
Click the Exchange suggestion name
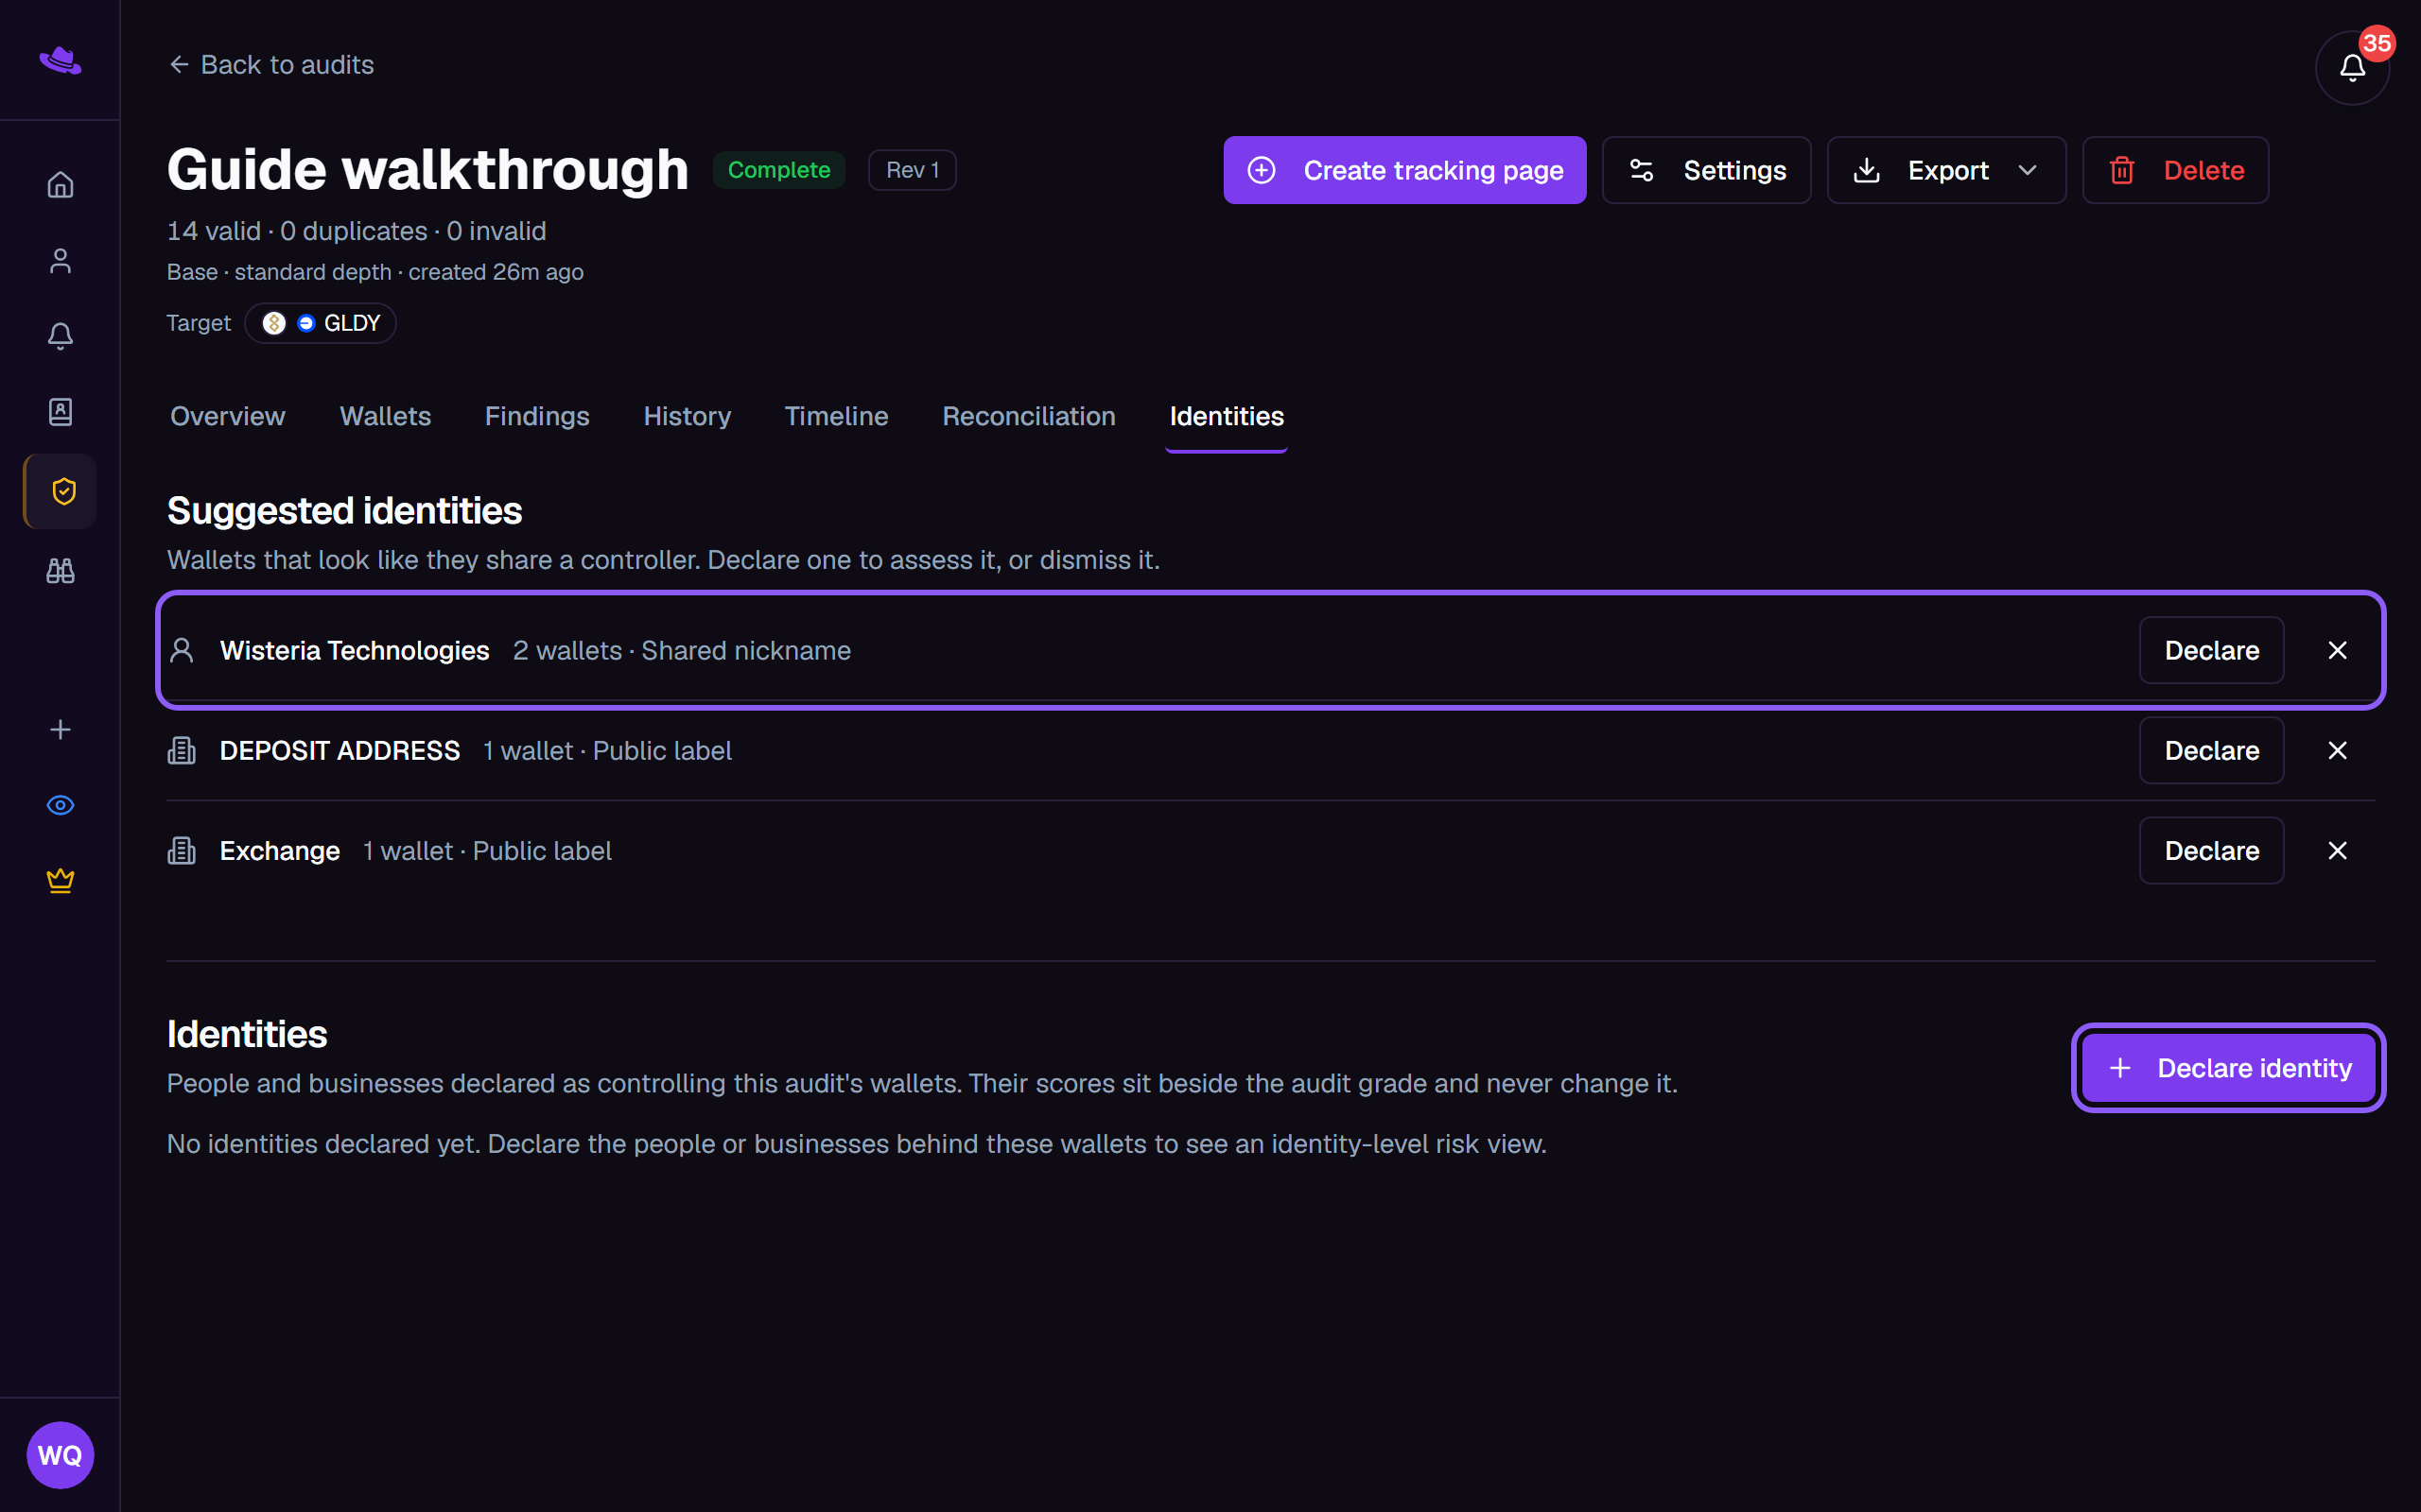tap(280, 851)
